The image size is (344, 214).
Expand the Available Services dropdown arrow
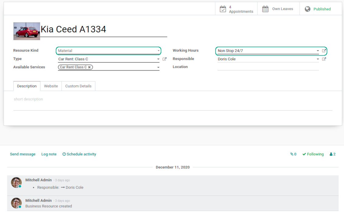[158, 67]
